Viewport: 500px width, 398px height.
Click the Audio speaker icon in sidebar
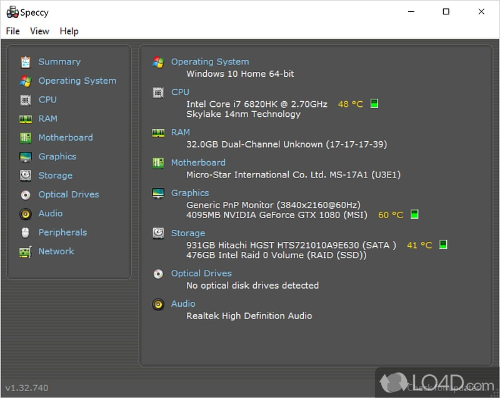[26, 214]
